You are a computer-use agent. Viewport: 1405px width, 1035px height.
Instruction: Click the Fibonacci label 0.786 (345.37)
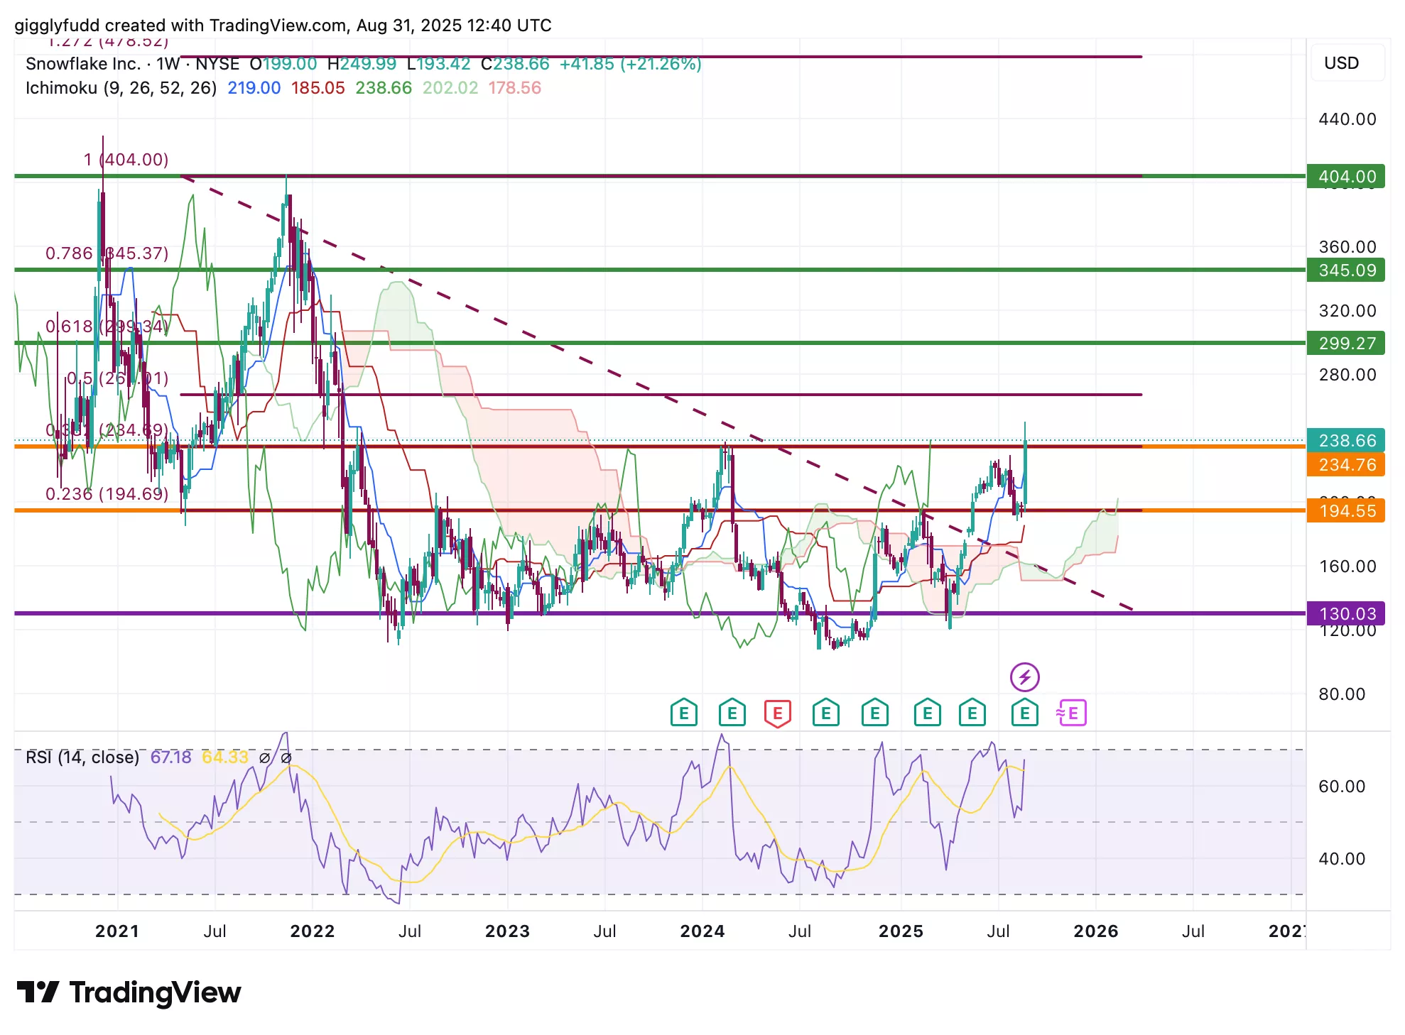[107, 253]
